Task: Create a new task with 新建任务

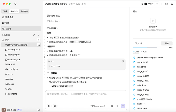Action: [8, 17]
